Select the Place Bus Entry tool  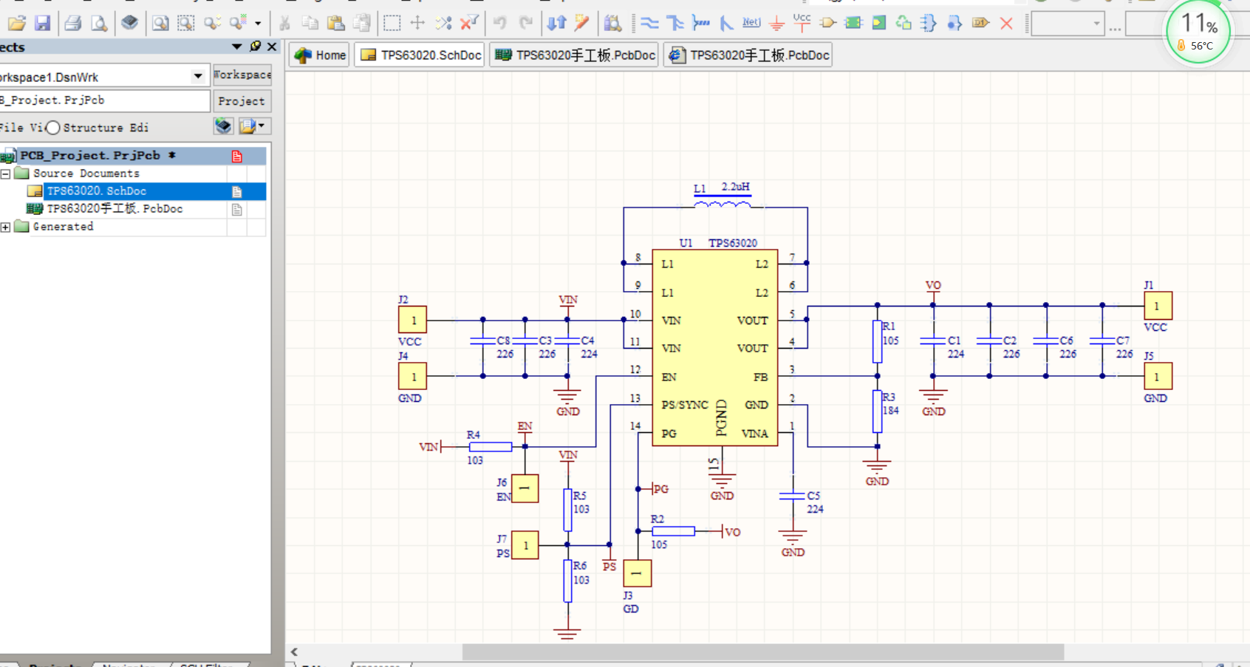[x=726, y=23]
